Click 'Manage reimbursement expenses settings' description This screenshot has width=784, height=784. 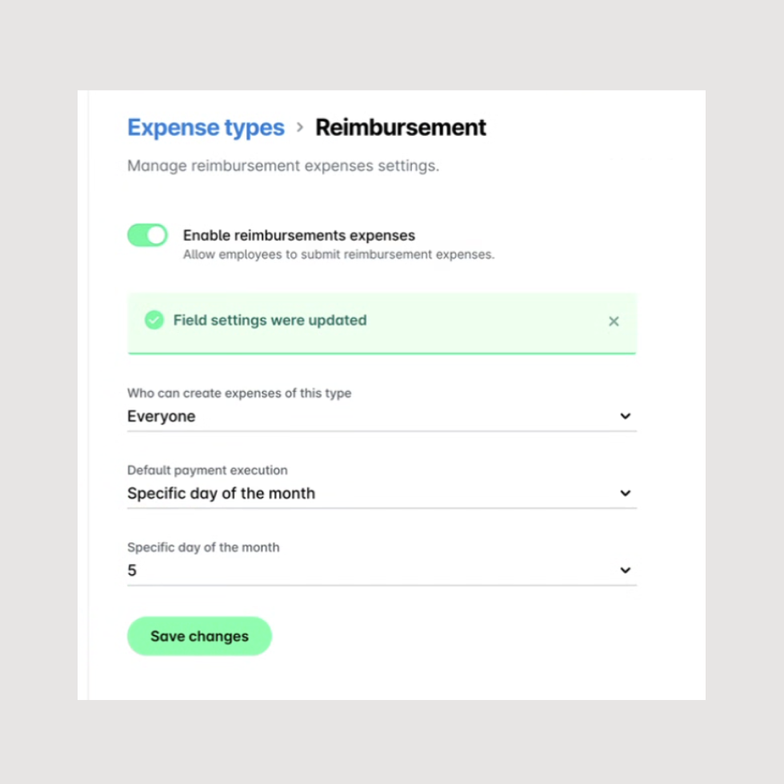pyautogui.click(x=283, y=166)
